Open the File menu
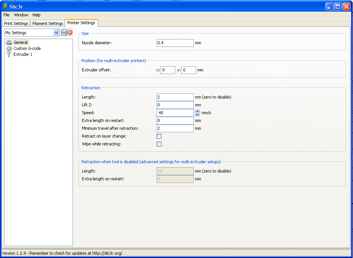 [7, 15]
